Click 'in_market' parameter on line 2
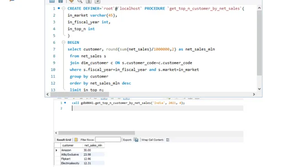 point(78,16)
